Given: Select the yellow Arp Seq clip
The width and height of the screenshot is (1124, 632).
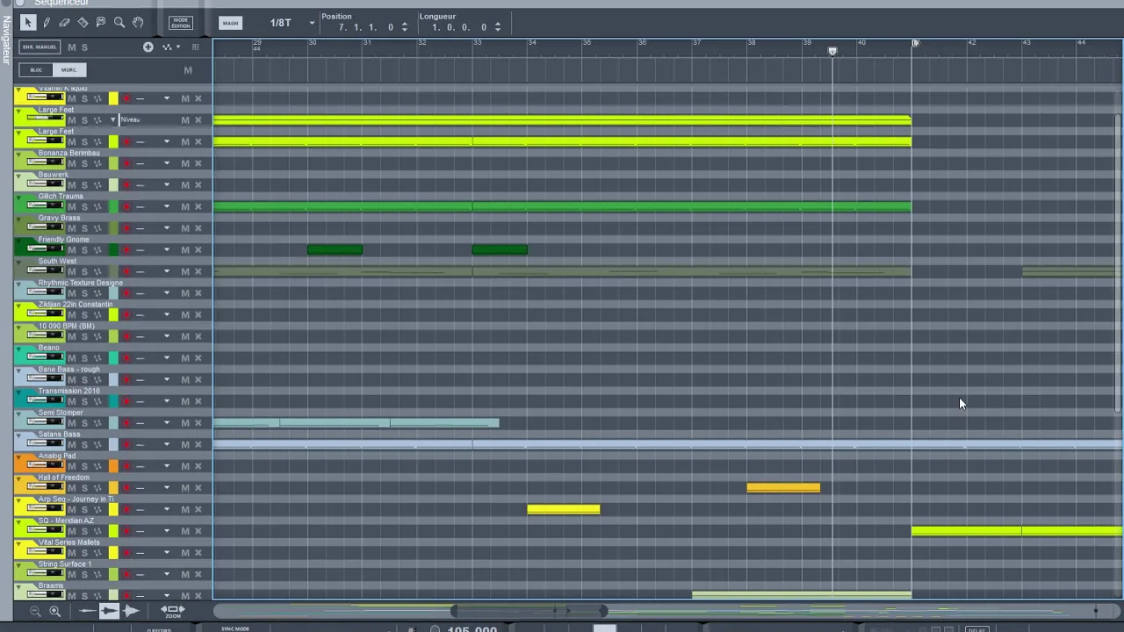Looking at the screenshot, I should pyautogui.click(x=564, y=509).
